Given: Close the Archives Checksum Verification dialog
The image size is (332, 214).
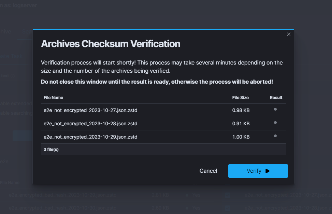Looking at the screenshot, I should (x=288, y=34).
